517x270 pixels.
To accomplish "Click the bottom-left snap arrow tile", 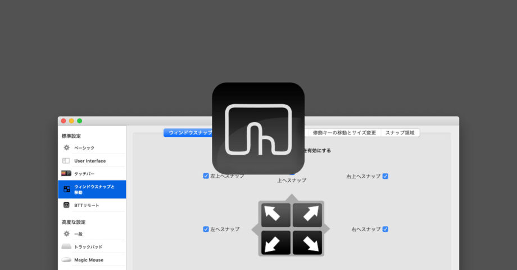I will [276, 242].
